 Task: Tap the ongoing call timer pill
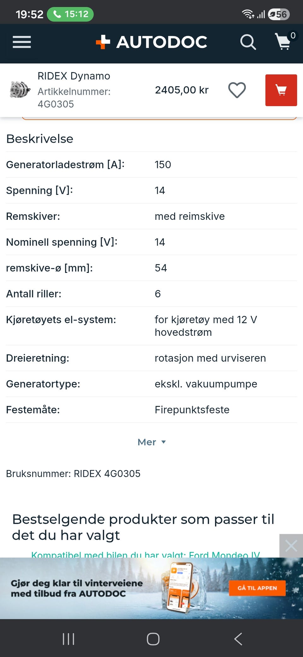(x=70, y=14)
